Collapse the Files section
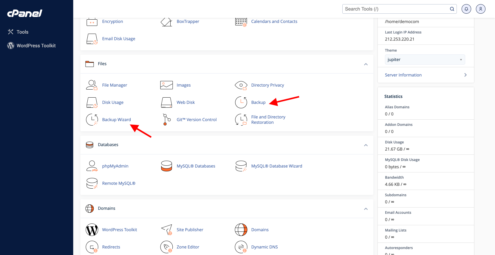 pos(366,64)
